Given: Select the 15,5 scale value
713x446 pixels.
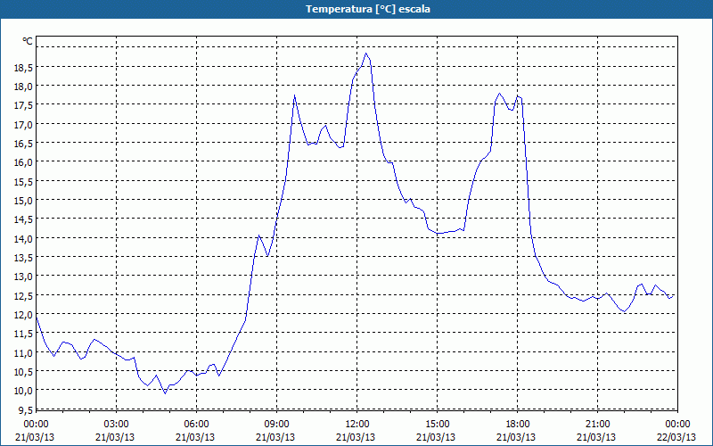Looking at the screenshot, I should pos(23,182).
